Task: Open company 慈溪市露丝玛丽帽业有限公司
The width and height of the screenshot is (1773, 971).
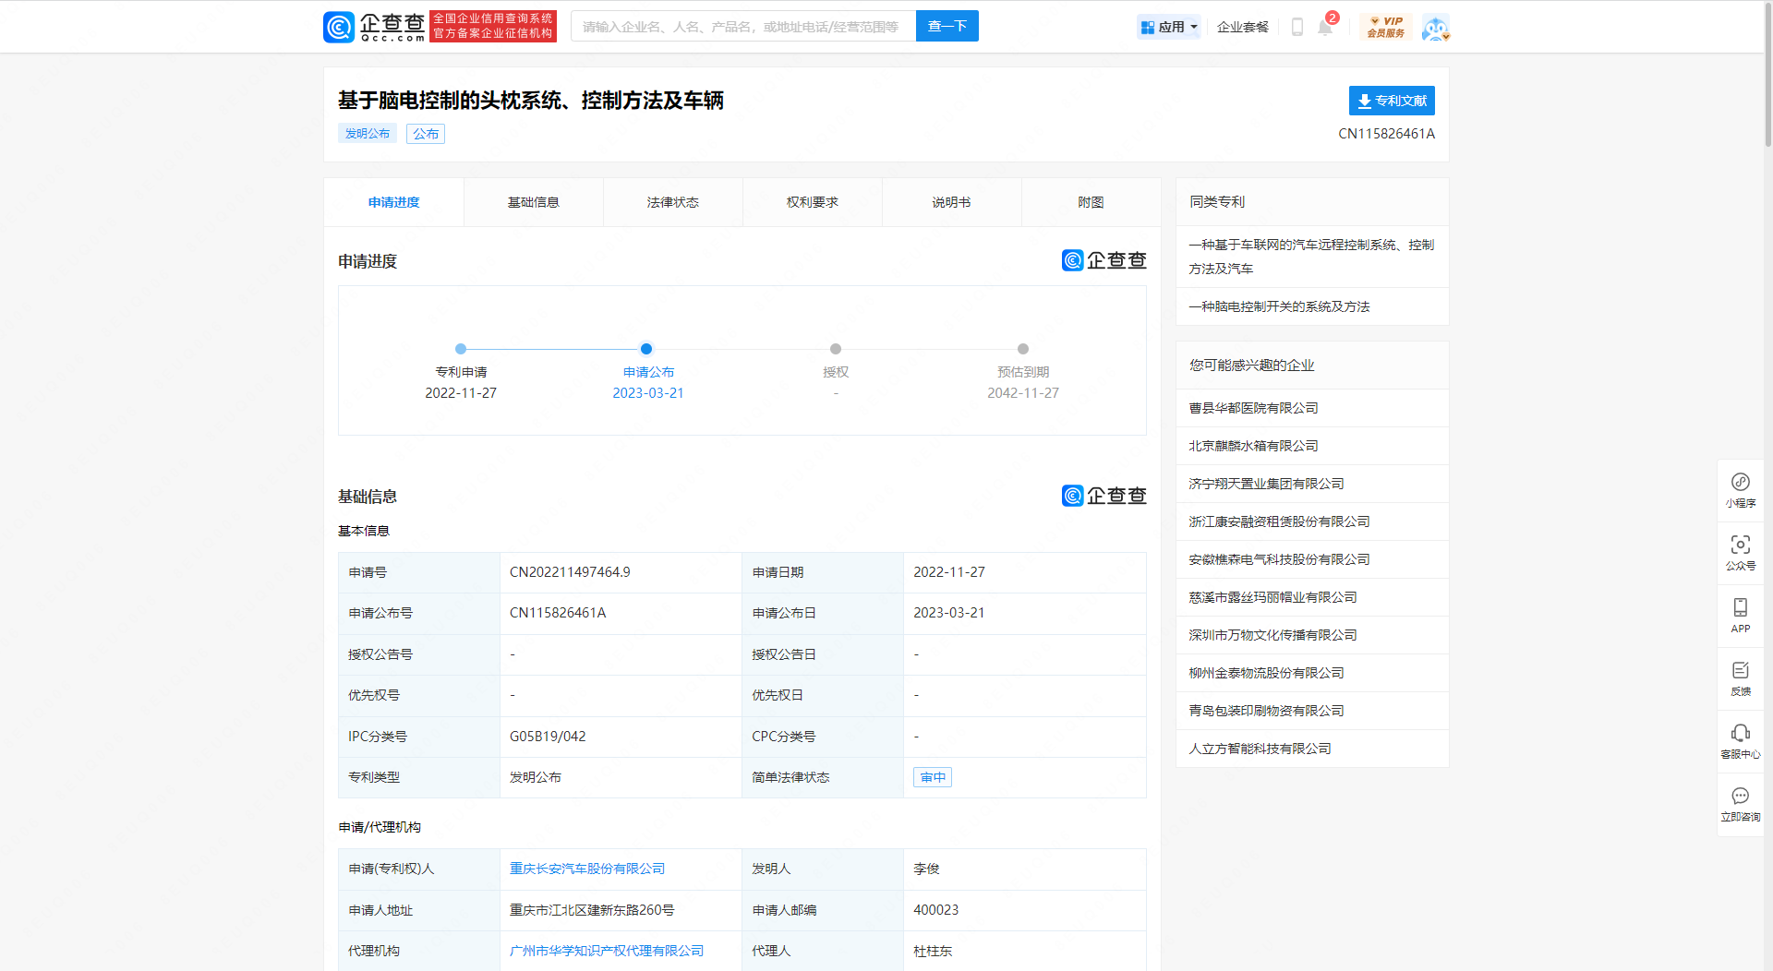Action: coord(1272,597)
